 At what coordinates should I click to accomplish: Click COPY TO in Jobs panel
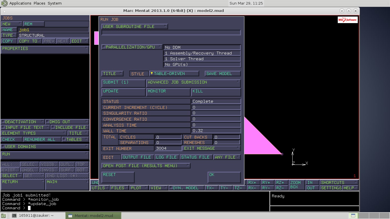(x=30, y=41)
